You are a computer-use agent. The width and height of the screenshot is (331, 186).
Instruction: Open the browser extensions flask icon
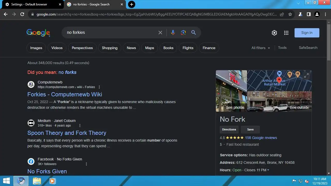[300, 14]
